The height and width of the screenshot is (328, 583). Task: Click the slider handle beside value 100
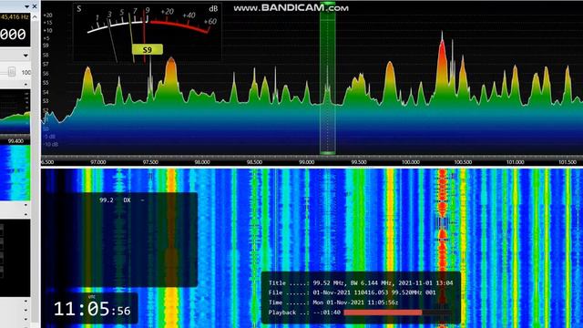point(12,72)
